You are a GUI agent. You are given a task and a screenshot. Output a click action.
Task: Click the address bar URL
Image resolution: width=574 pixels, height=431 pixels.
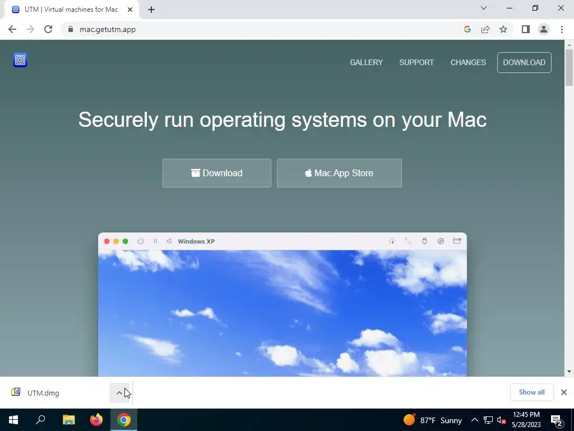pos(108,29)
